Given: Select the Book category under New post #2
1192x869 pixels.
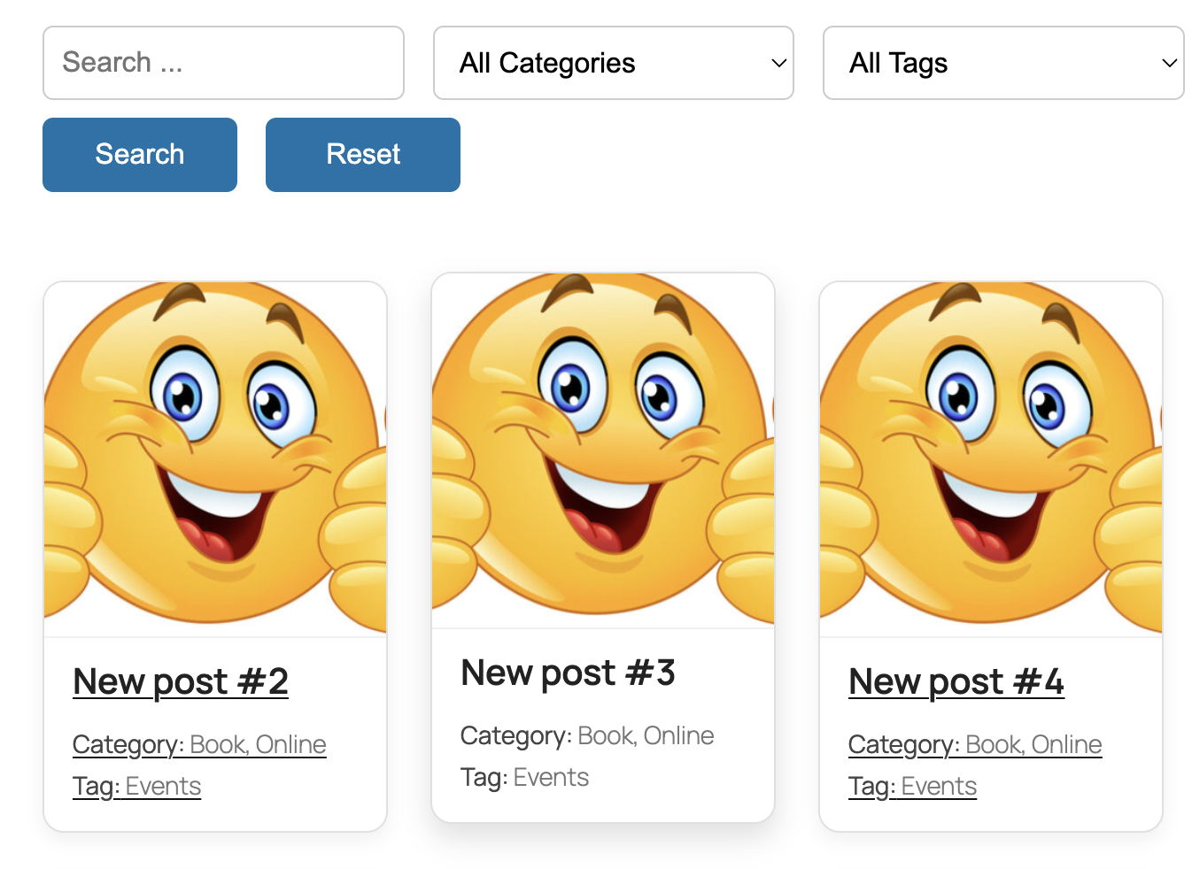Looking at the screenshot, I should [213, 744].
